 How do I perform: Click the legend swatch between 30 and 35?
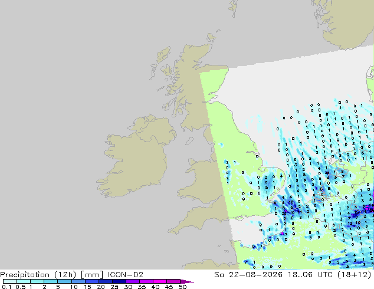point(132,281)
